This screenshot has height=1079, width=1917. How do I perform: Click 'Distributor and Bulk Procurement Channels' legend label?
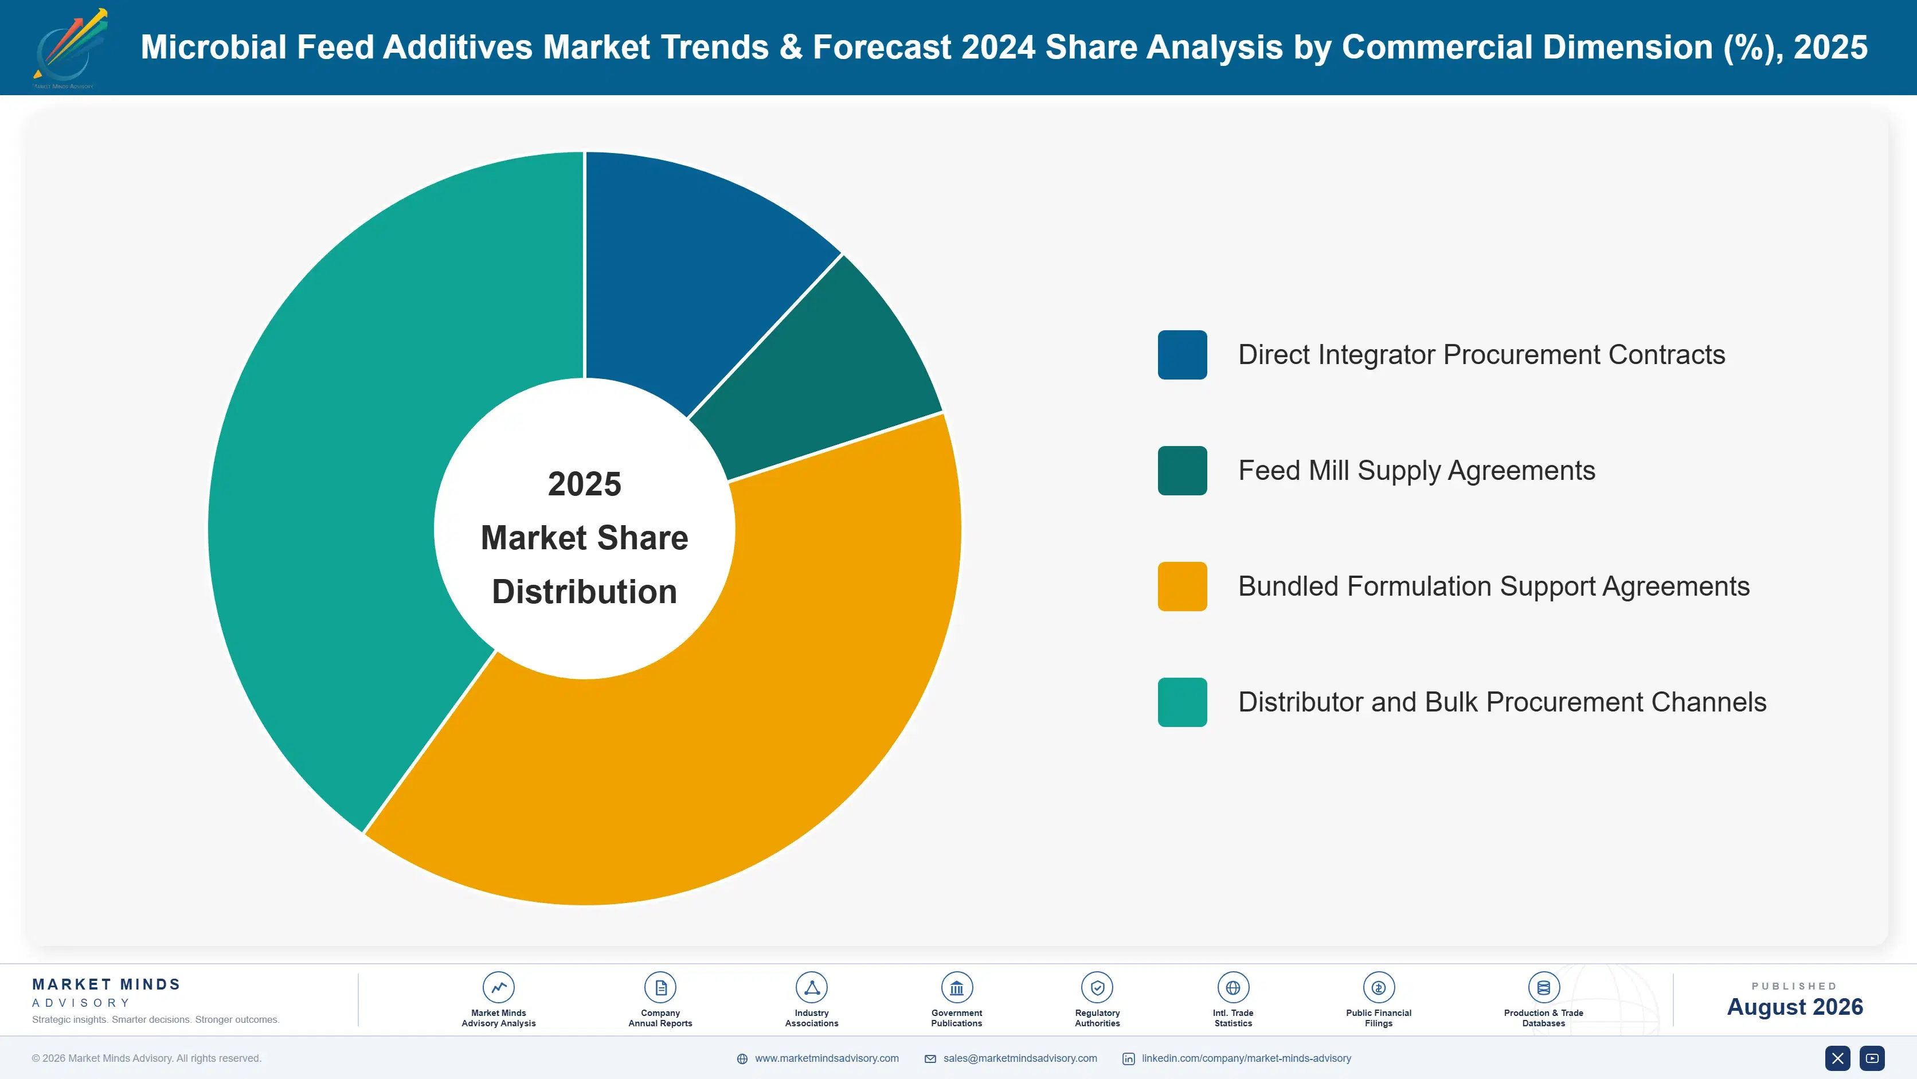tap(1503, 702)
